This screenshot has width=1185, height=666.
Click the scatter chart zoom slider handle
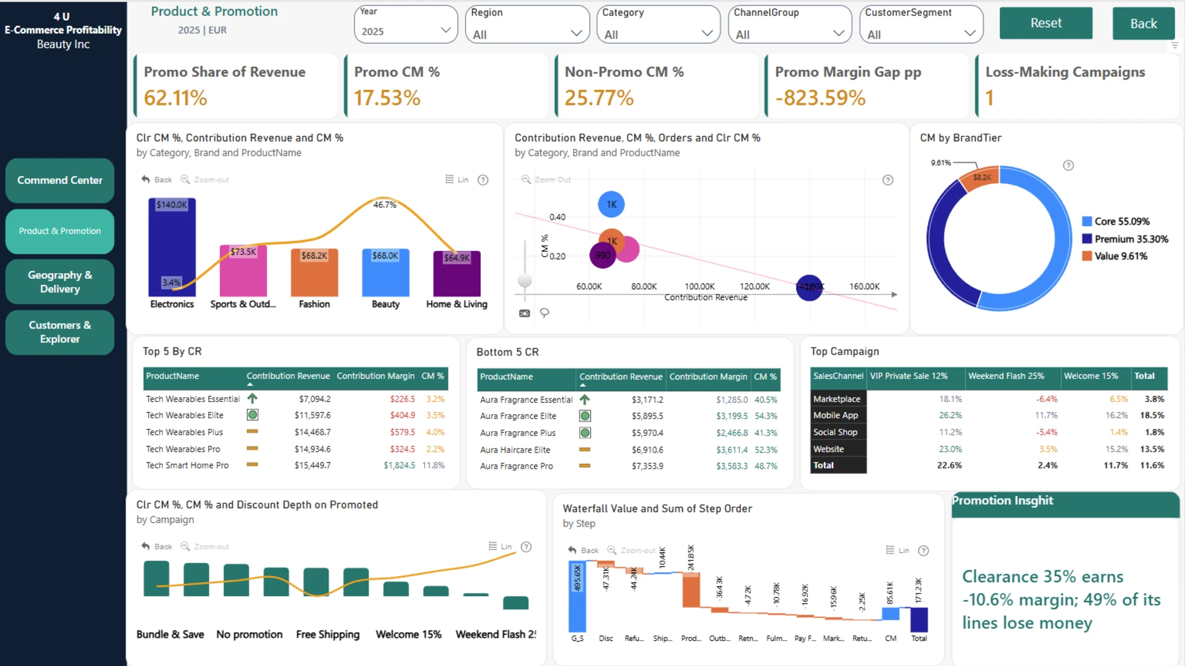pos(525,281)
